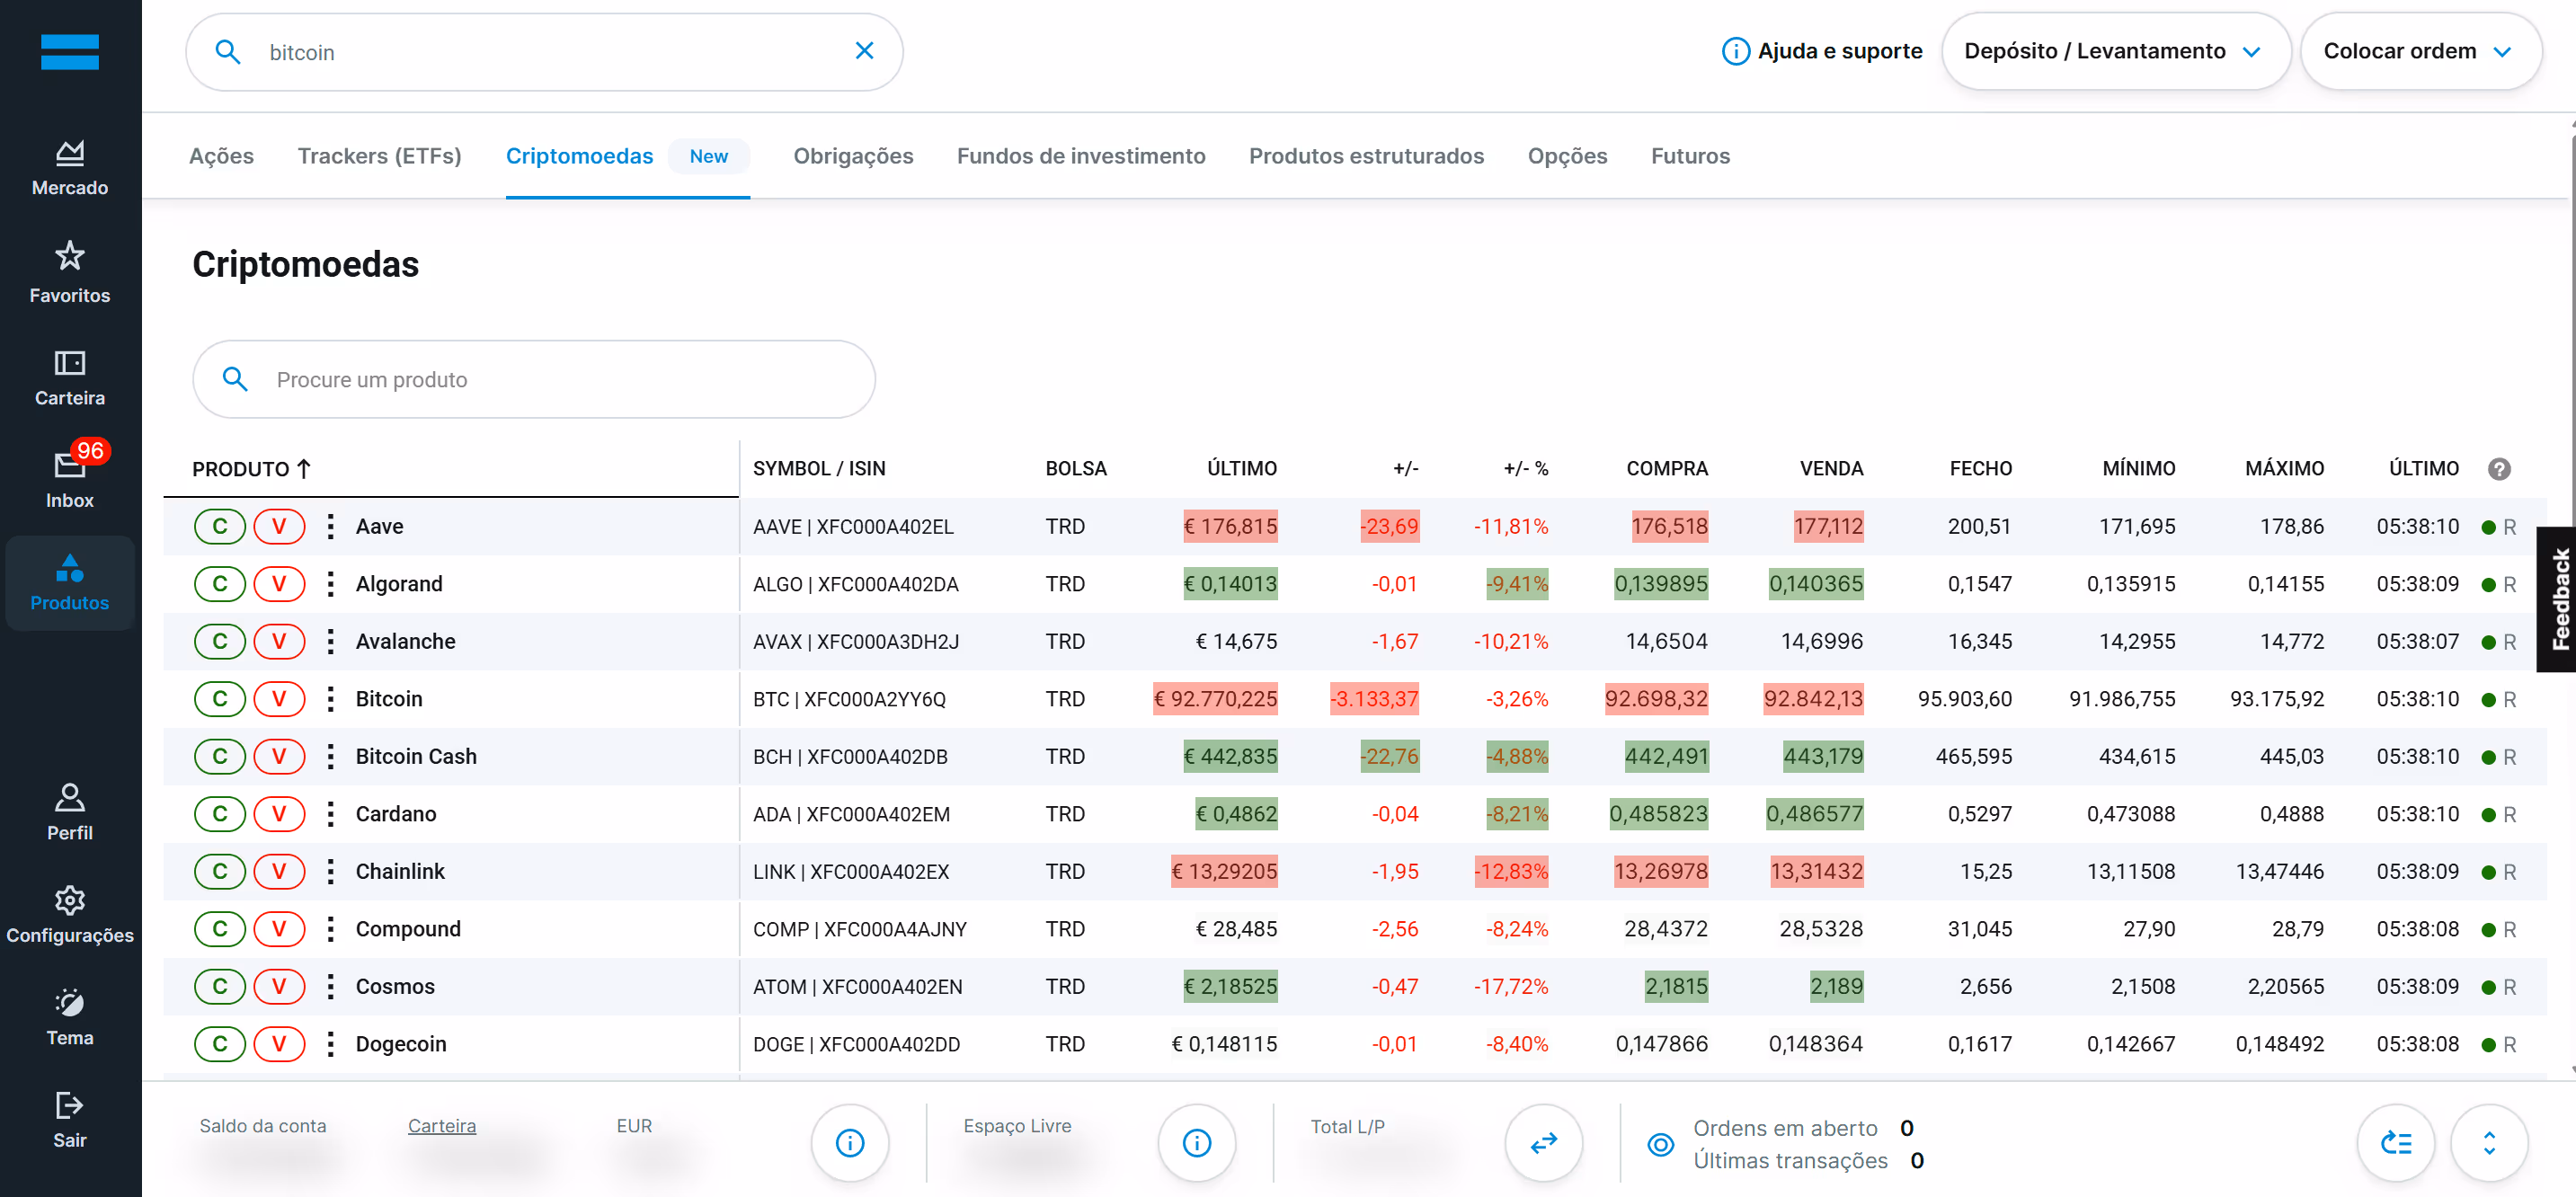Click the swap arrows button near Total L/P
2576x1197 pixels.
click(1543, 1142)
